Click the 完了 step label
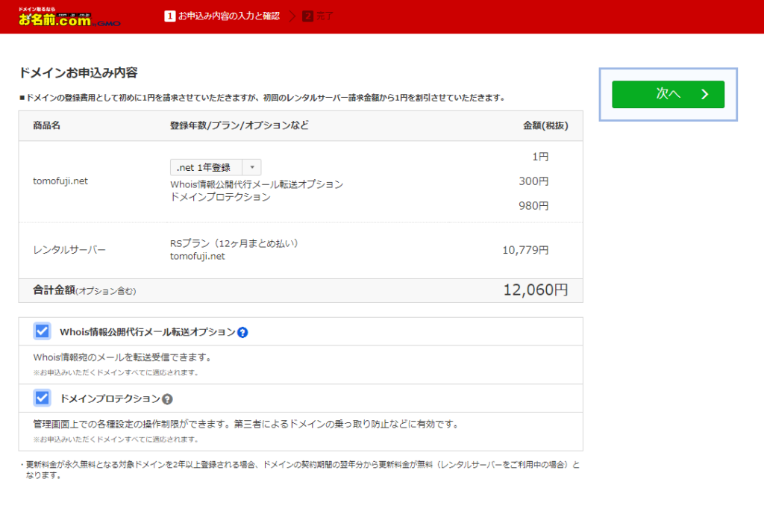The image size is (764, 532). coord(324,15)
